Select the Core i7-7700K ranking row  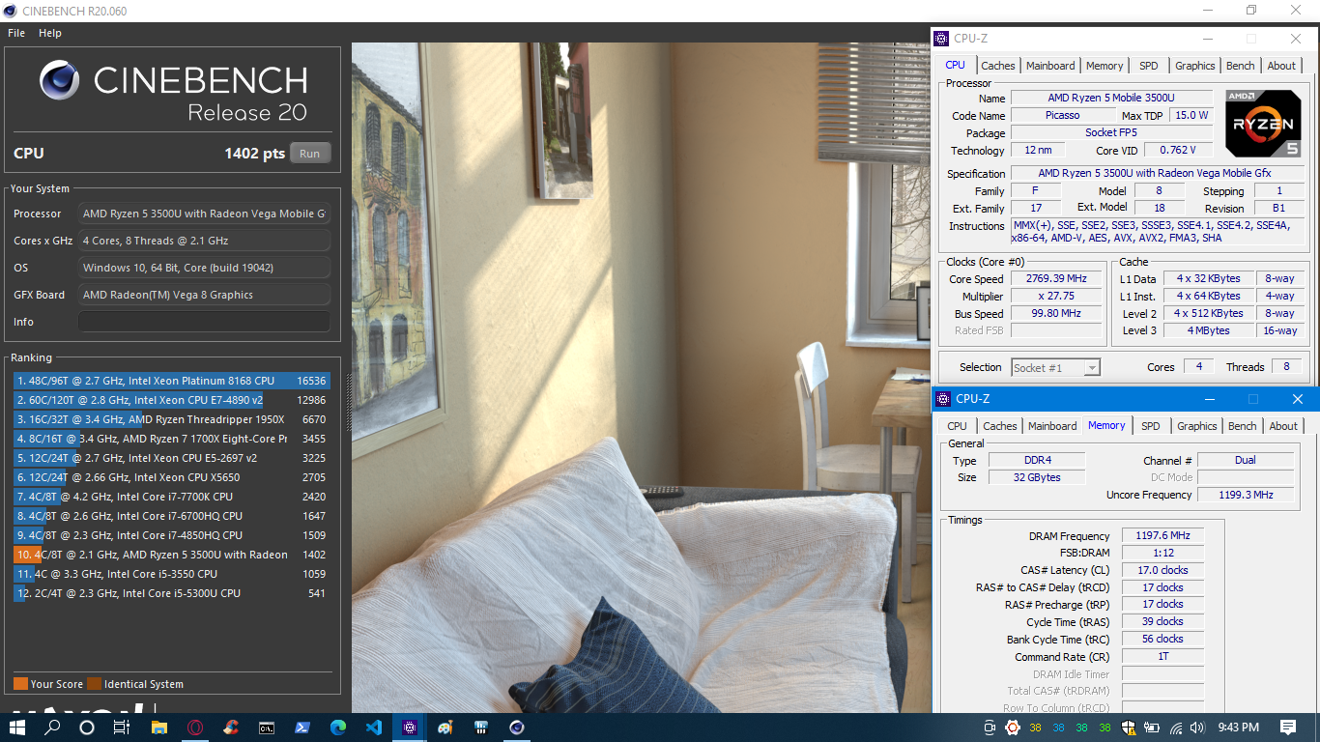[171, 497]
